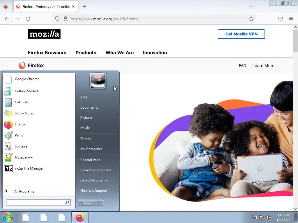298x223 pixels.
Task: Go back with browser back arrow
Action: point(7,19)
